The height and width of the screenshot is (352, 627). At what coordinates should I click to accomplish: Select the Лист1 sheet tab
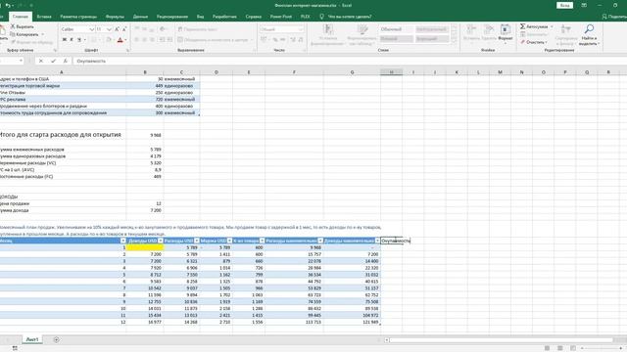(32, 339)
